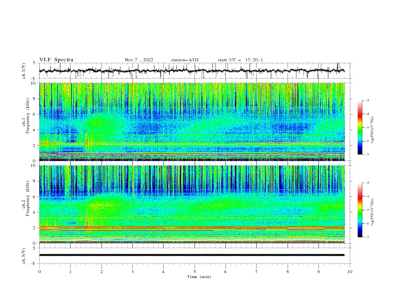This screenshot has width=394, height=305.
Task: Click the ch.1 color scale bar
Action: (x=360, y=128)
